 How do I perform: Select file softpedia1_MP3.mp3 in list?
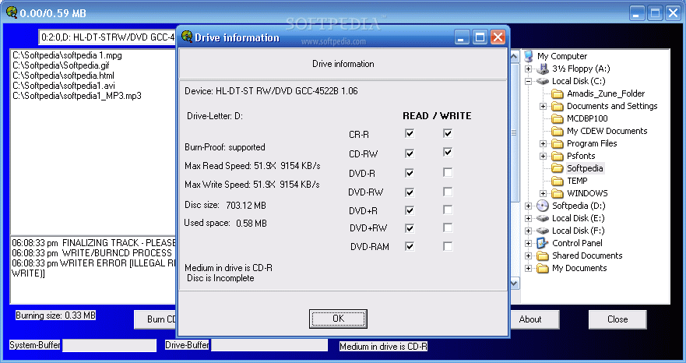click(x=77, y=96)
